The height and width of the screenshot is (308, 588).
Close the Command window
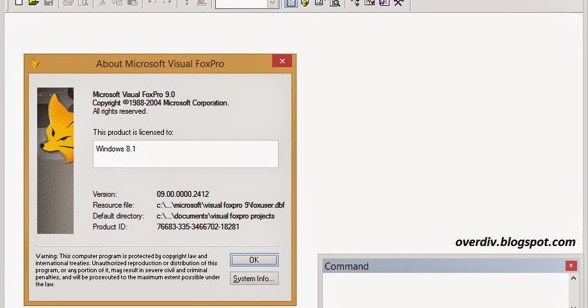(571, 266)
